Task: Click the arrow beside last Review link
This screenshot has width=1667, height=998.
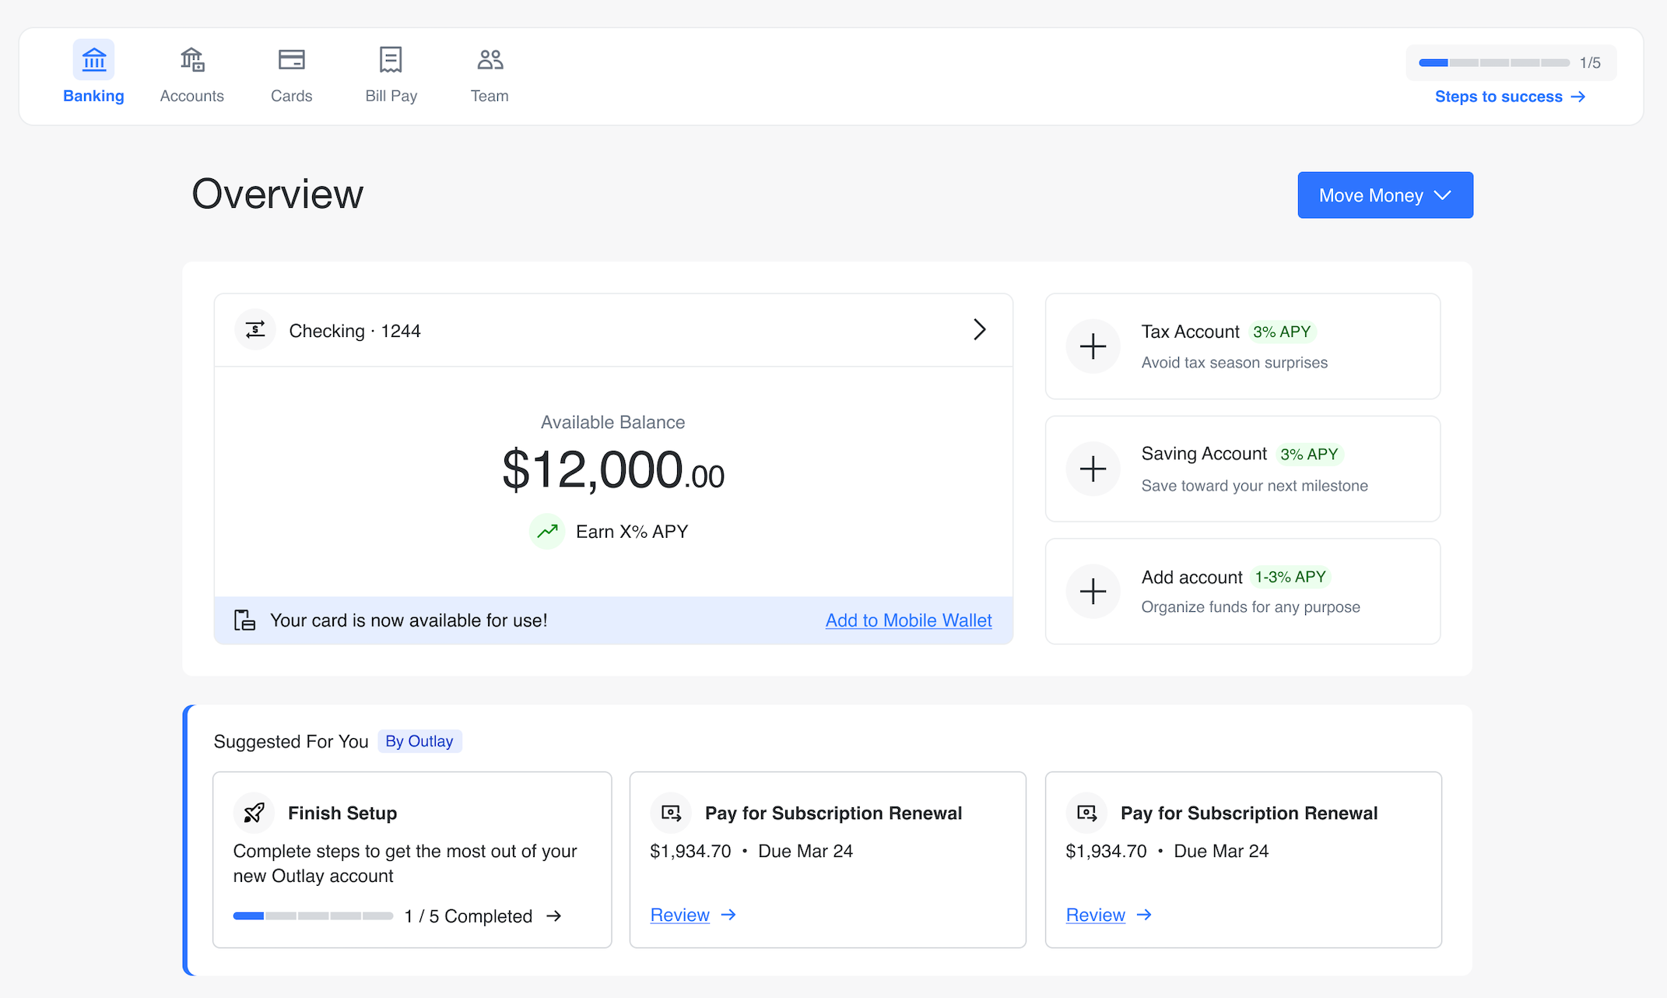Action: (1144, 915)
